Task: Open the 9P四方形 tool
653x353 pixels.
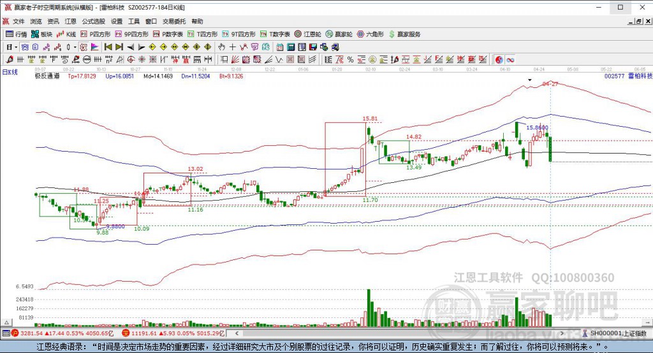Action: tap(131, 34)
